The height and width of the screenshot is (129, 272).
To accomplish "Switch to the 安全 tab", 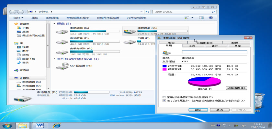I will point(171,43).
